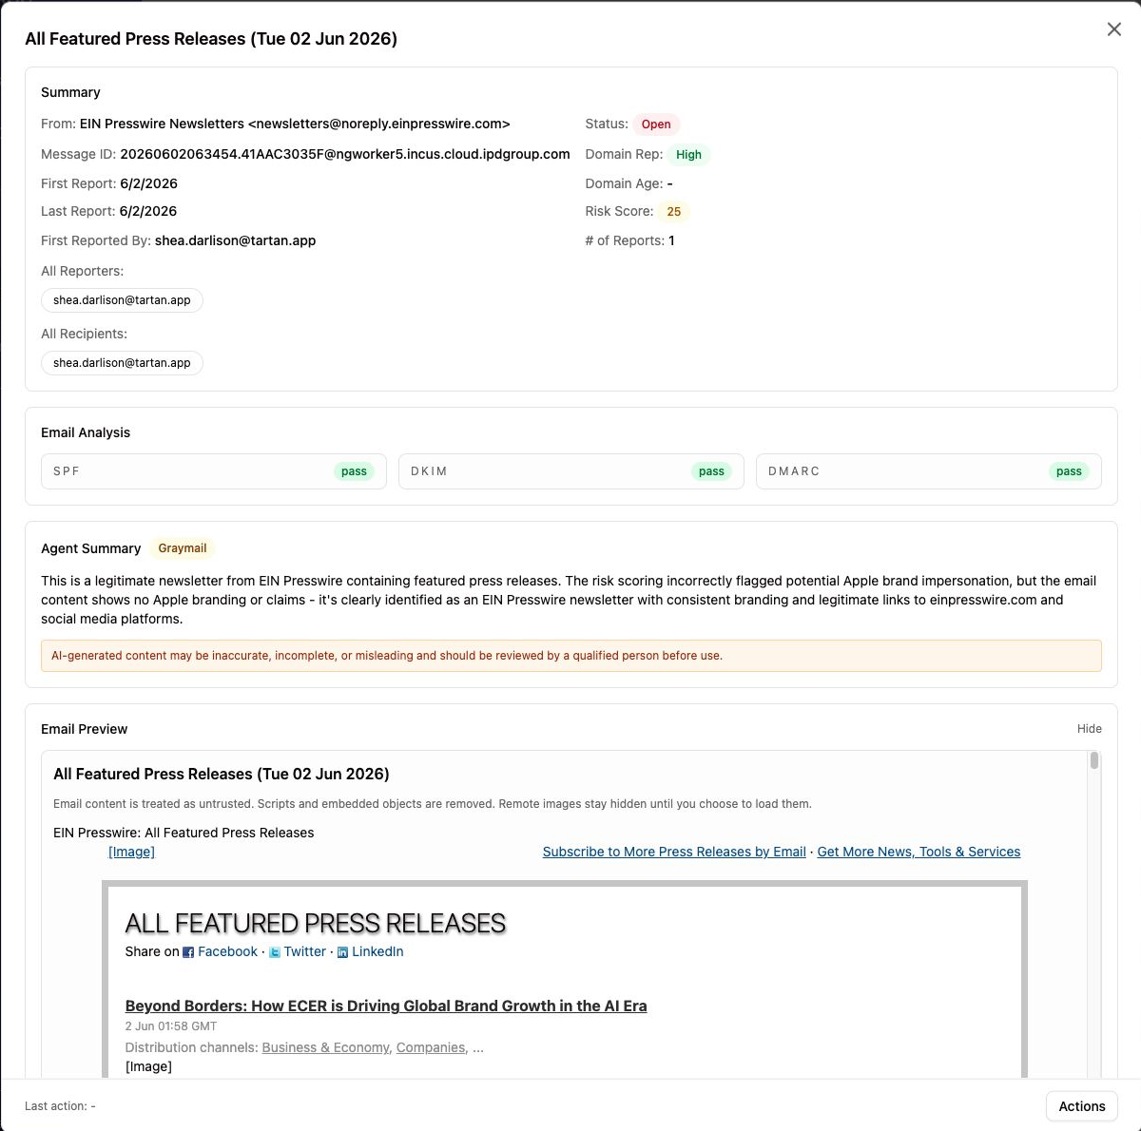The image size is (1141, 1131).
Task: Open the [Image] link under EIN Presswire
Action: click(x=131, y=852)
